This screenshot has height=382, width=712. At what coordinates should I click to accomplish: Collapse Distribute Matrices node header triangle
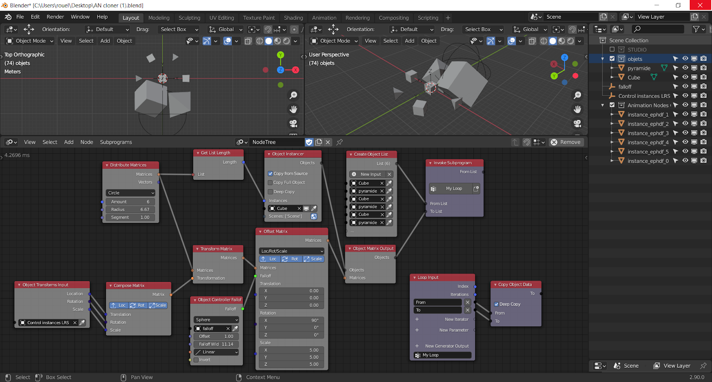[107, 165]
